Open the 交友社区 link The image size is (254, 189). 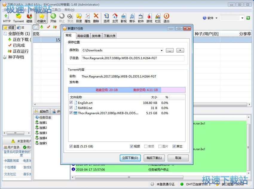point(10,174)
